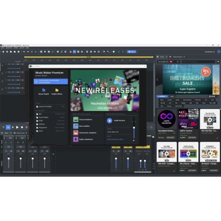This screenshot has height=221, width=221.
Task: Click Jetzt ansehen under Neuheiten im Store
Action: pos(105,108)
